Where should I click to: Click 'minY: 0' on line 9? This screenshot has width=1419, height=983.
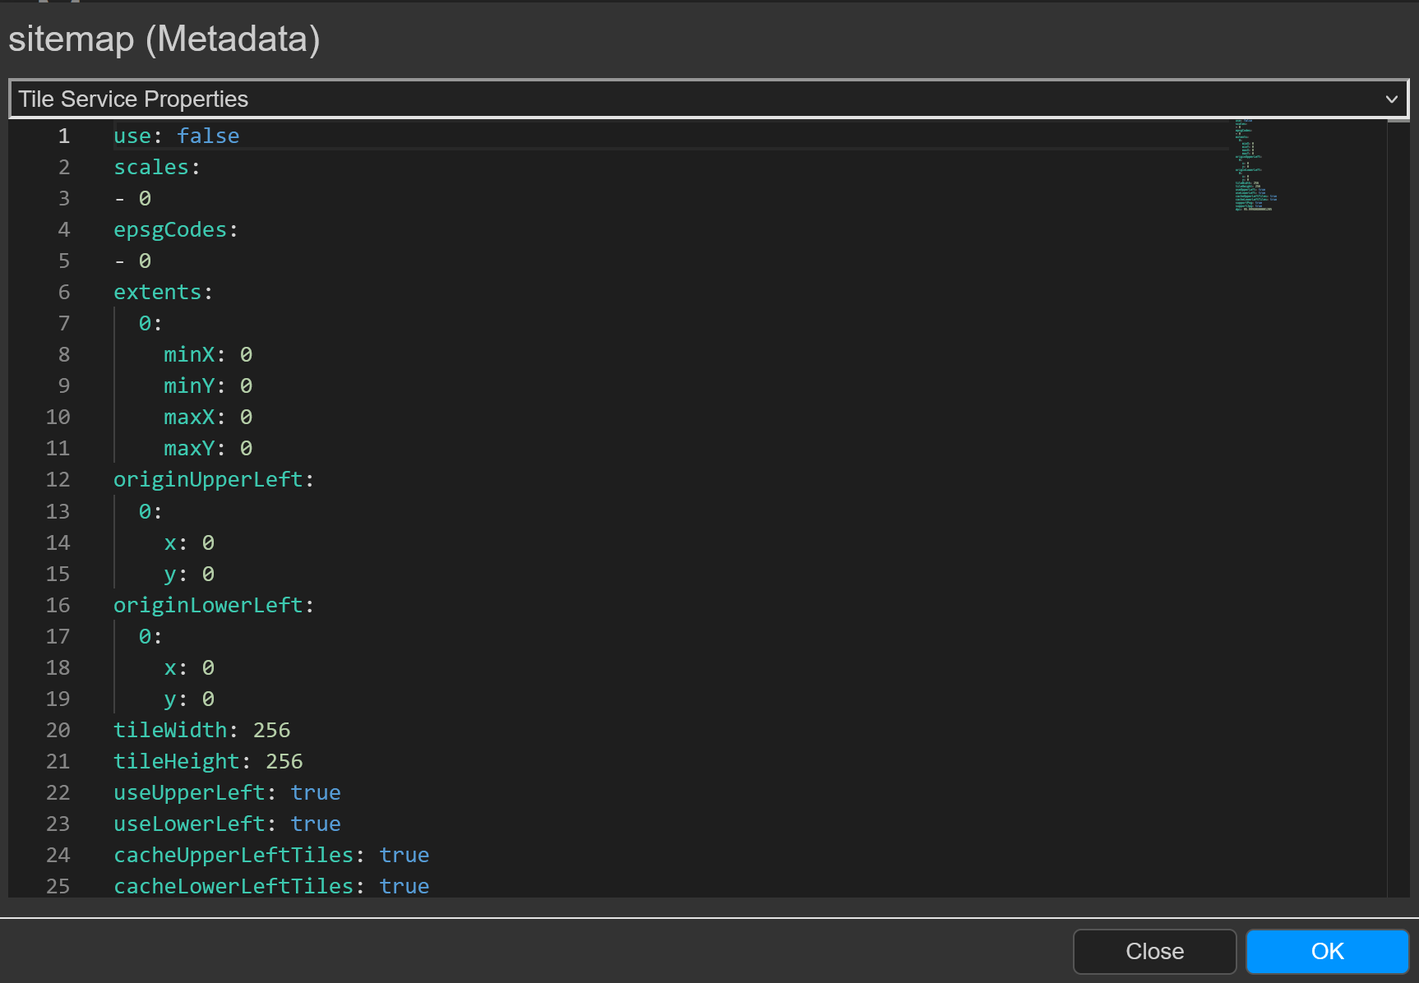(x=208, y=385)
